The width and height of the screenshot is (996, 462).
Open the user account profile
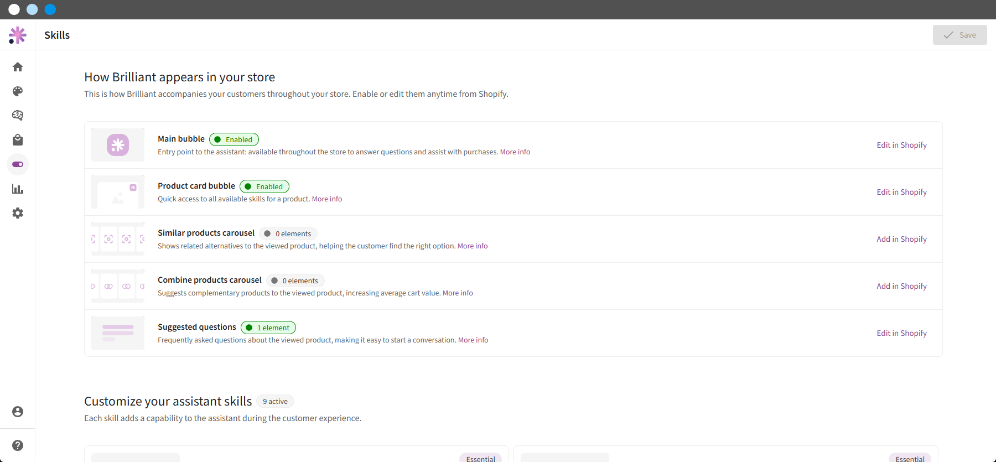pyautogui.click(x=18, y=412)
